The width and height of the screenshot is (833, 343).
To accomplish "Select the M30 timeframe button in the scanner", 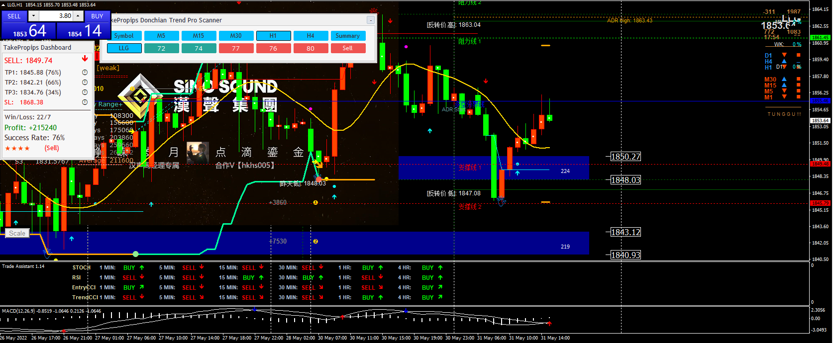I will click(x=236, y=36).
